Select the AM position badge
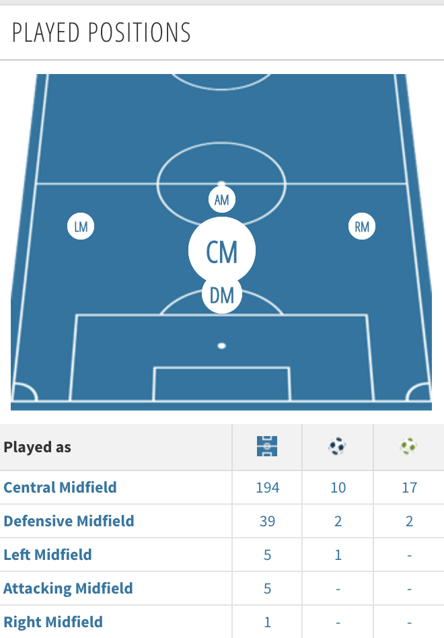The image size is (444, 638). [x=222, y=199]
